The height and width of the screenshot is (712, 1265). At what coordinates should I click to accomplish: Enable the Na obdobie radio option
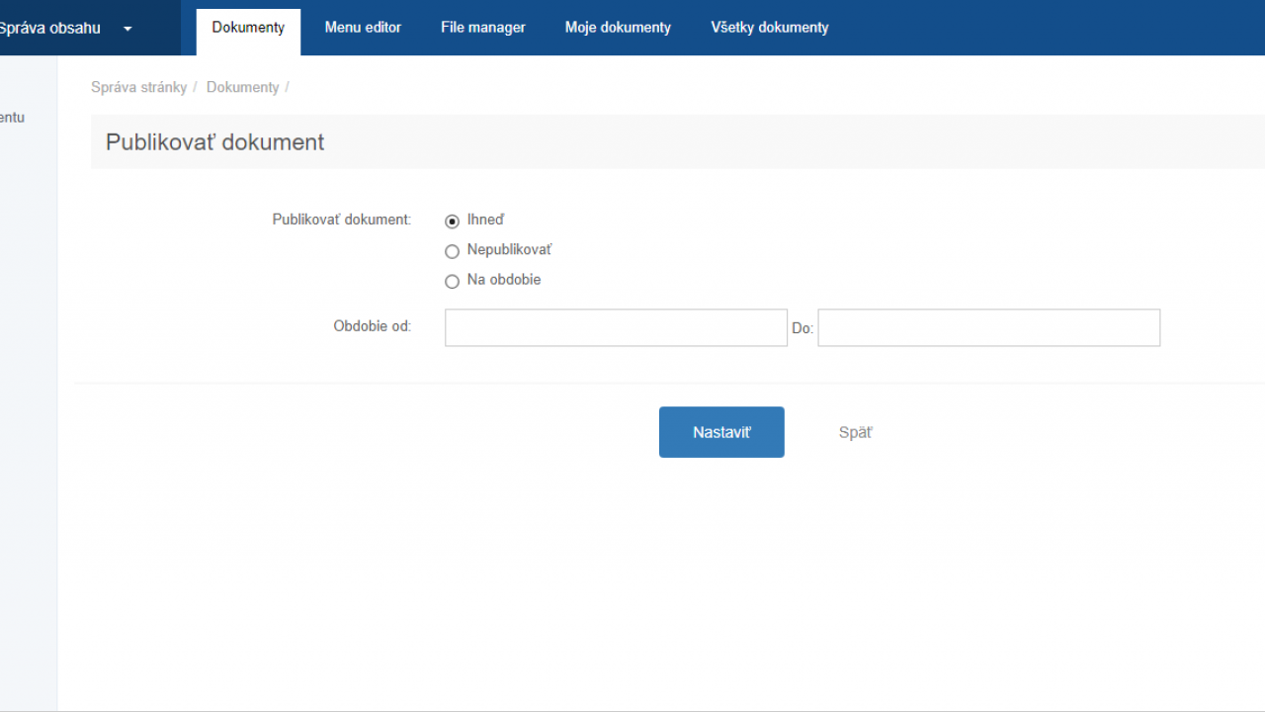(453, 281)
